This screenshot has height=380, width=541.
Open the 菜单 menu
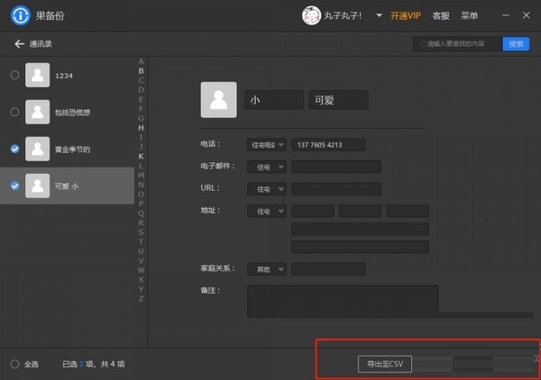tap(469, 16)
